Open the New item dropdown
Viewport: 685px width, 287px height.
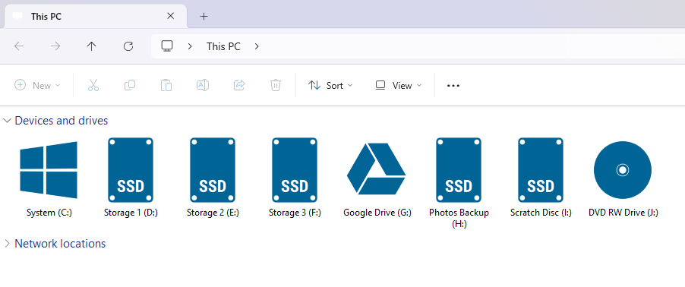[x=37, y=86]
